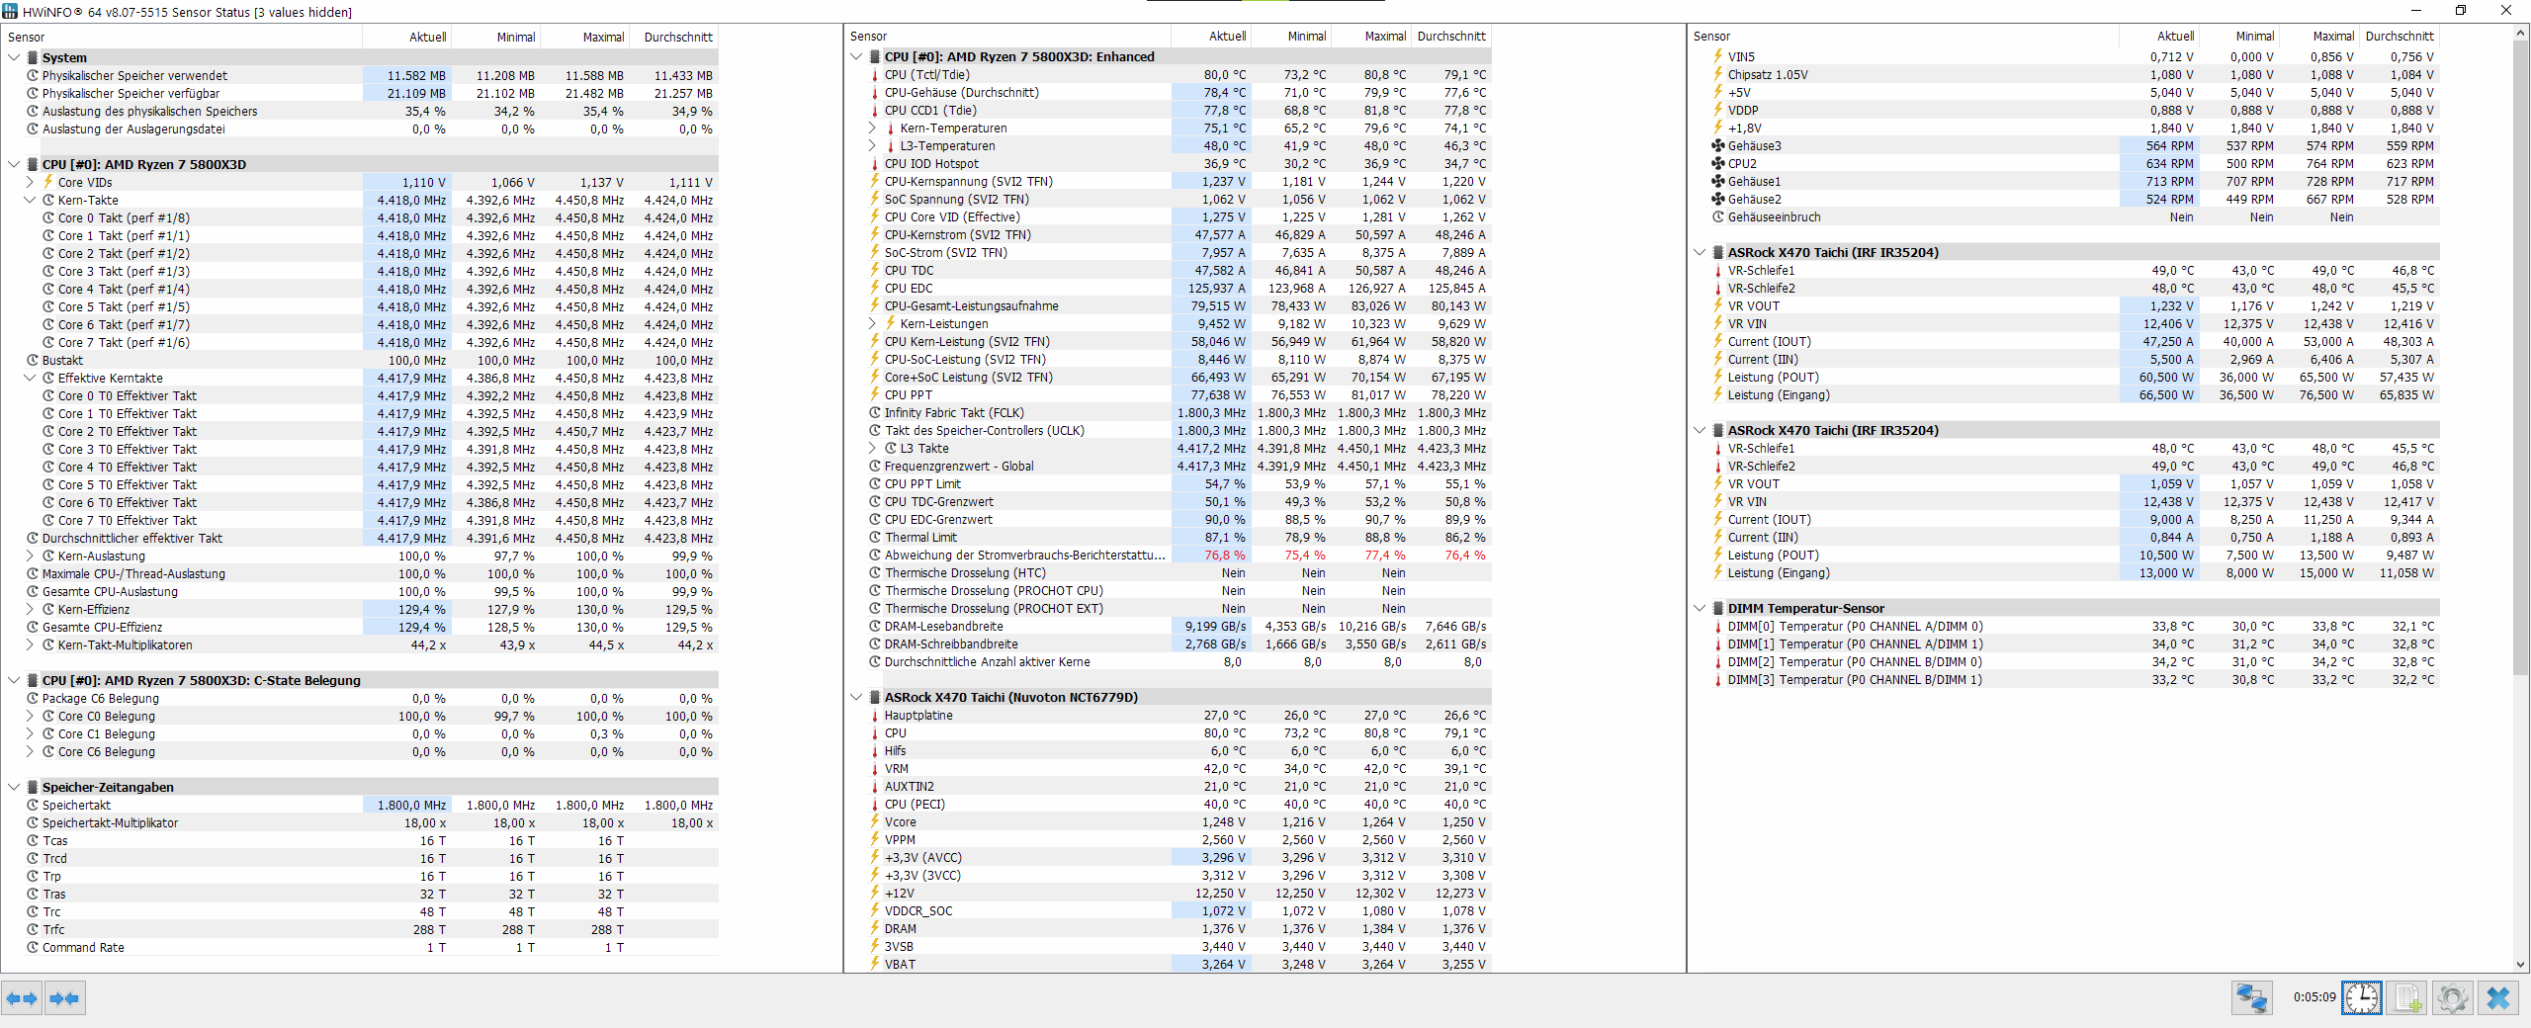The image size is (2531, 1028).
Task: Open sensor settings gear button
Action: point(2453,998)
